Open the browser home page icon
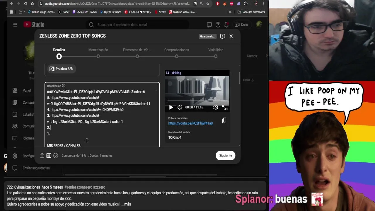Screen dimensions: 375x211 [33, 4]
